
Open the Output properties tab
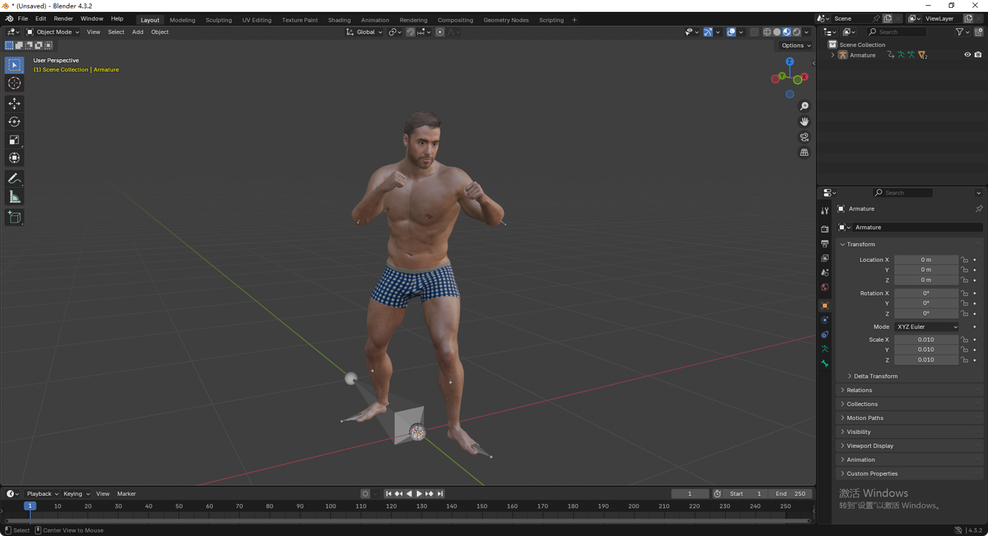(x=825, y=243)
